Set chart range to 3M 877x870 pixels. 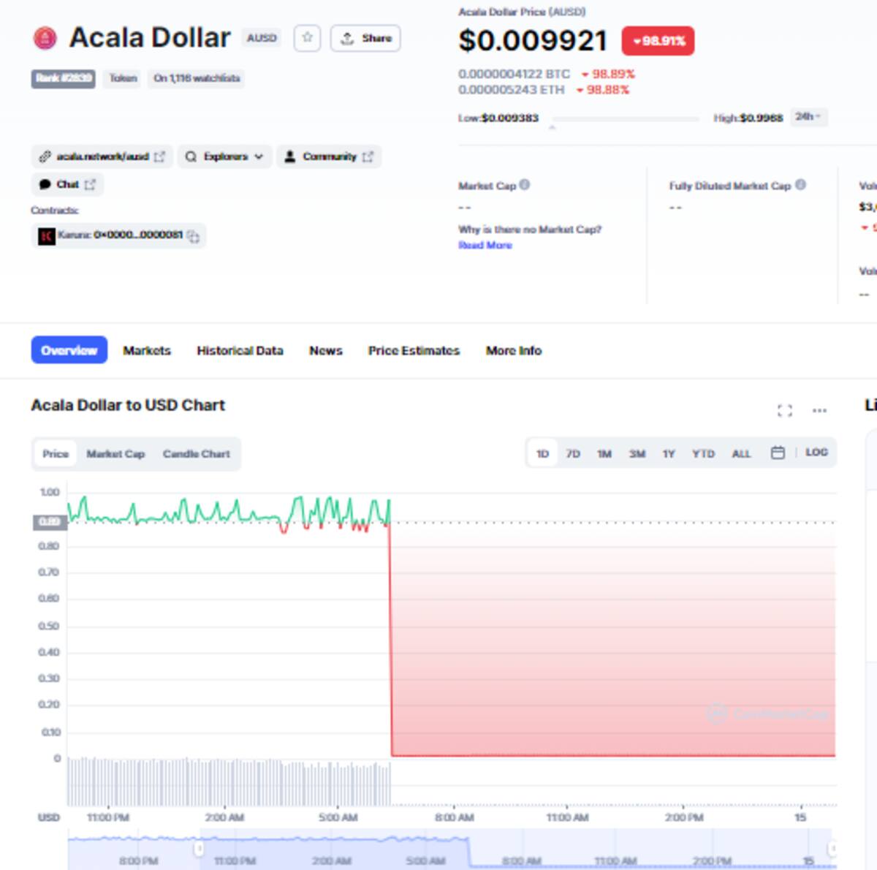tap(637, 454)
